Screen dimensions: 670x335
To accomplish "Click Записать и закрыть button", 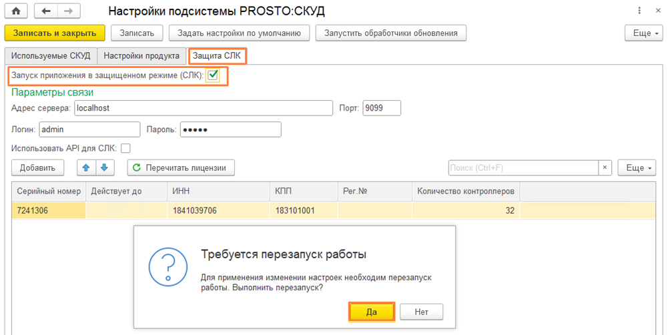I will [55, 33].
